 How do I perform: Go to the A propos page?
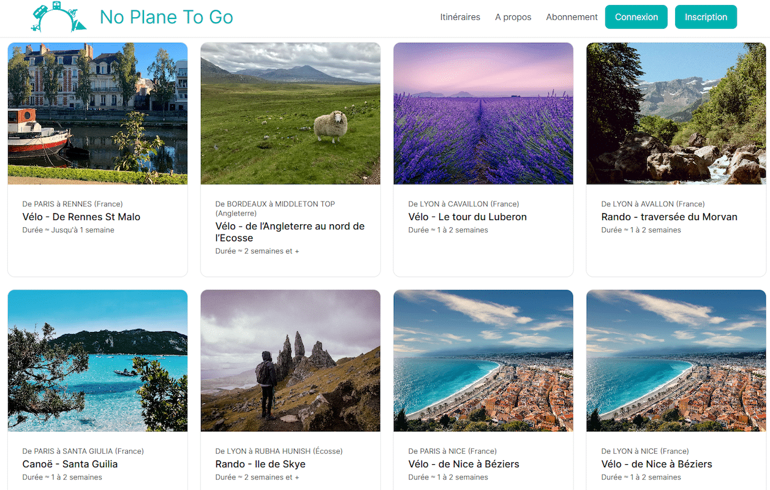coord(513,17)
